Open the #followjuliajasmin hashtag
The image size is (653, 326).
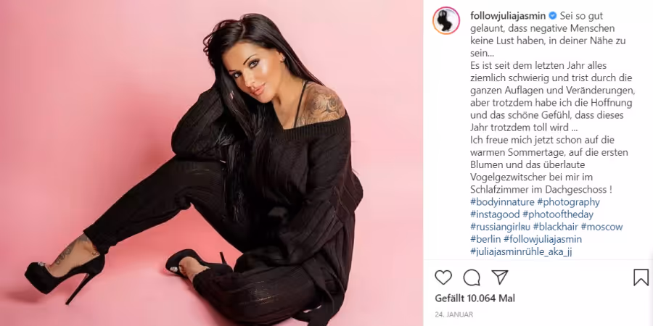pos(543,240)
